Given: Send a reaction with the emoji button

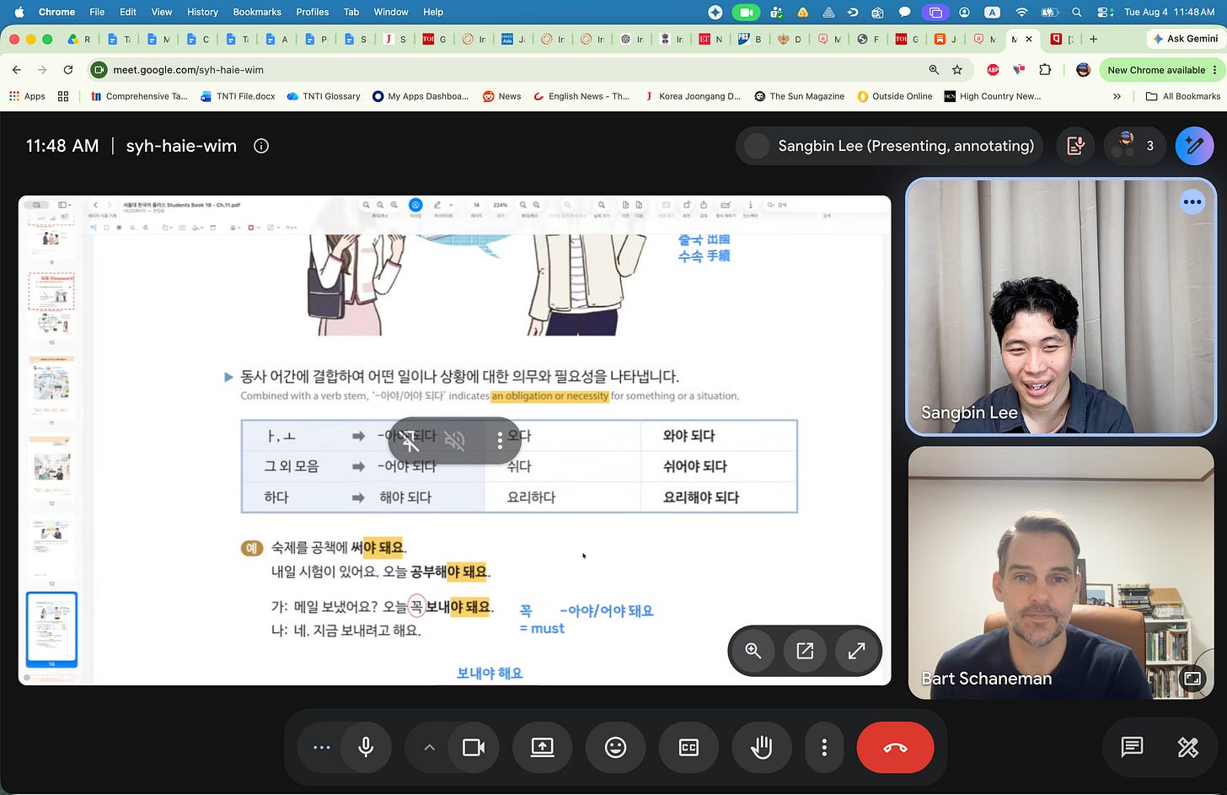Looking at the screenshot, I should tap(616, 747).
